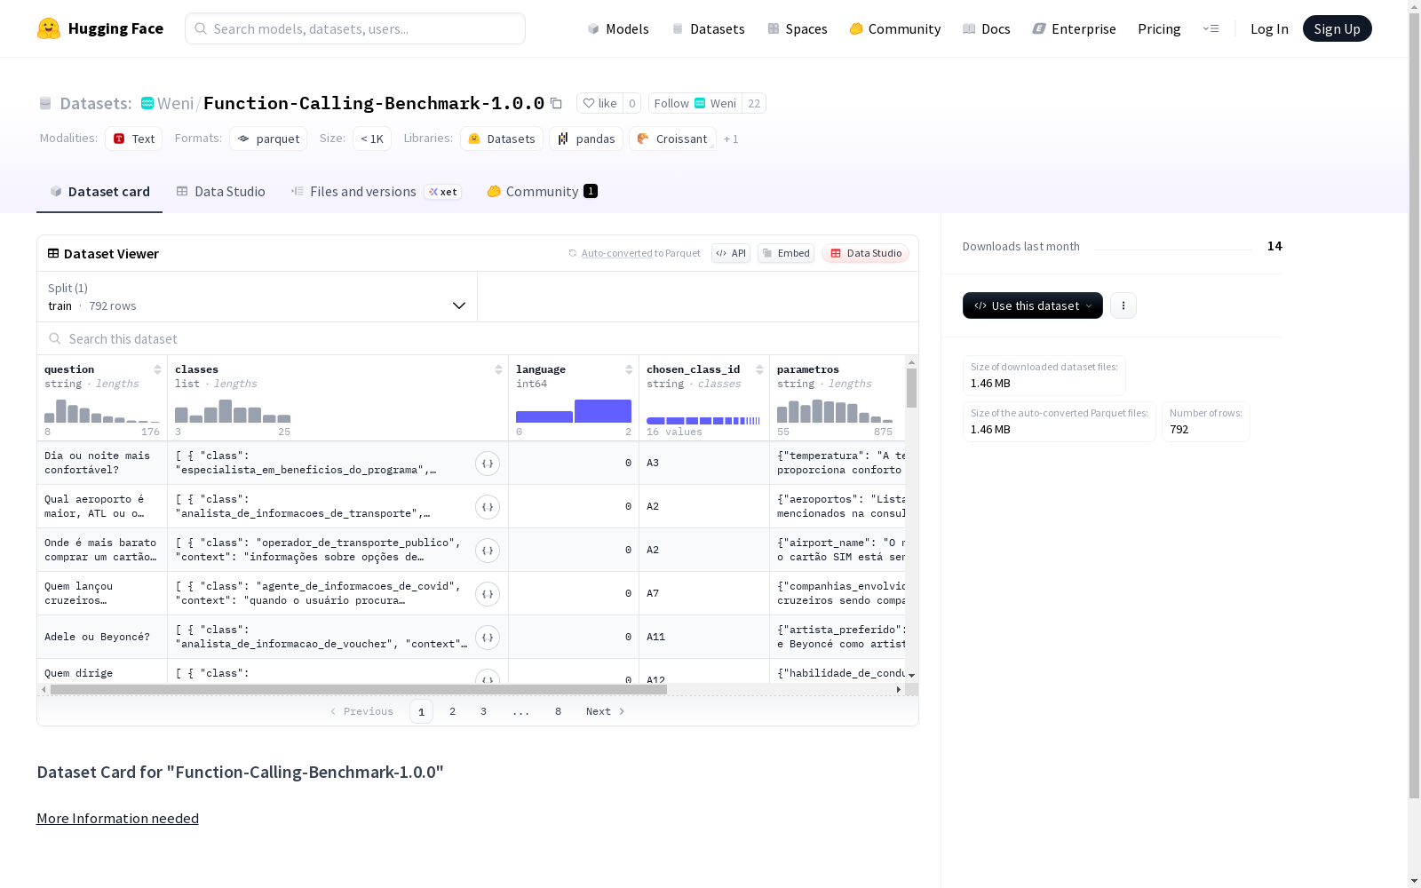1421x888 pixels.
Task: Open the Split train dropdown
Action: pyautogui.click(x=258, y=297)
